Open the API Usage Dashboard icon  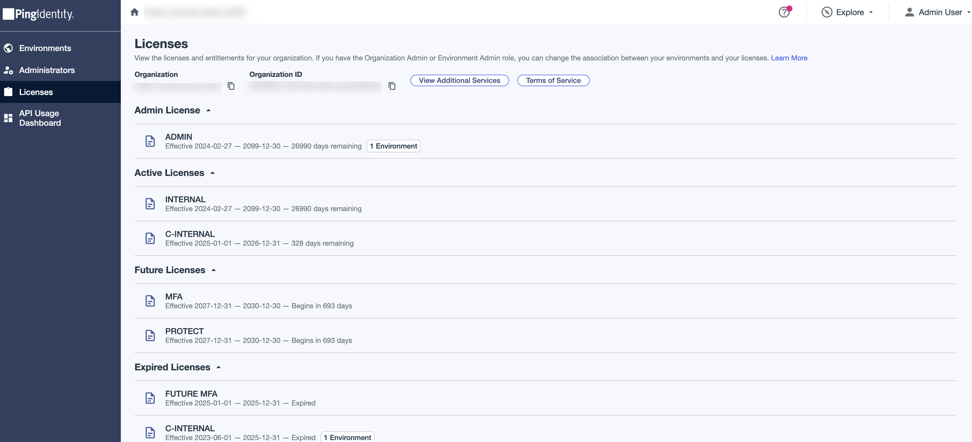8,118
